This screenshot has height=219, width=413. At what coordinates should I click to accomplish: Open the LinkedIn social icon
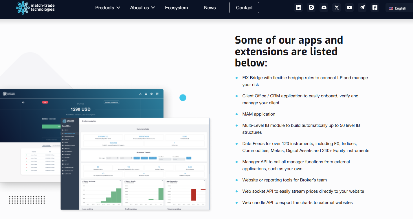pos(299,8)
